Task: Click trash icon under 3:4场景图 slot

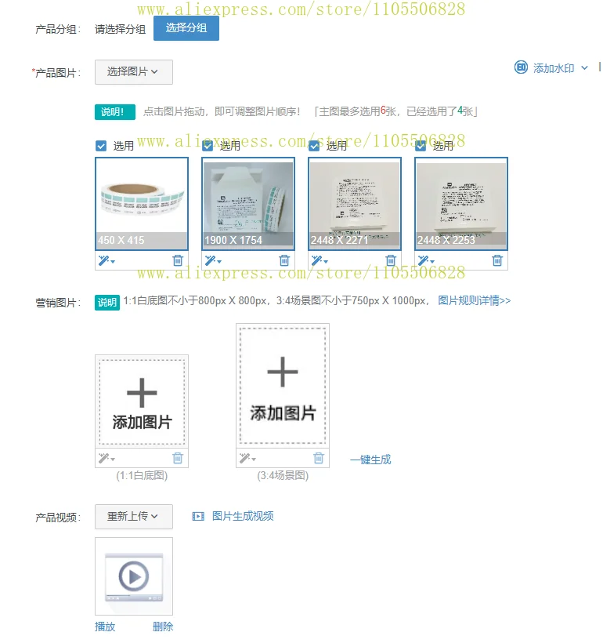Action: (319, 458)
